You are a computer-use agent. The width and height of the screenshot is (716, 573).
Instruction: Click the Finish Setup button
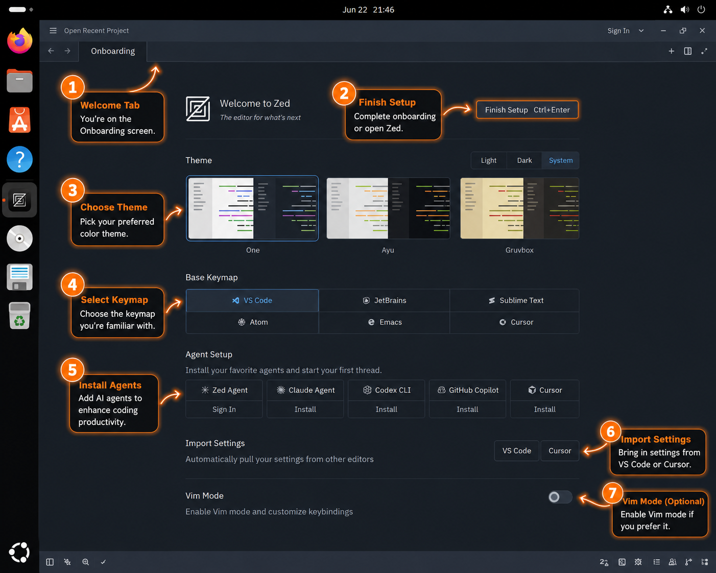tap(528, 110)
